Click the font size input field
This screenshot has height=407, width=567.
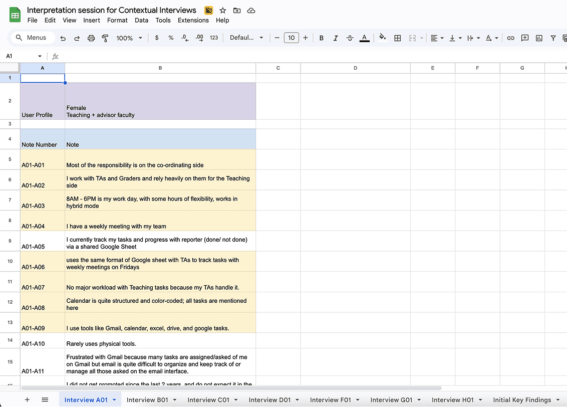291,38
